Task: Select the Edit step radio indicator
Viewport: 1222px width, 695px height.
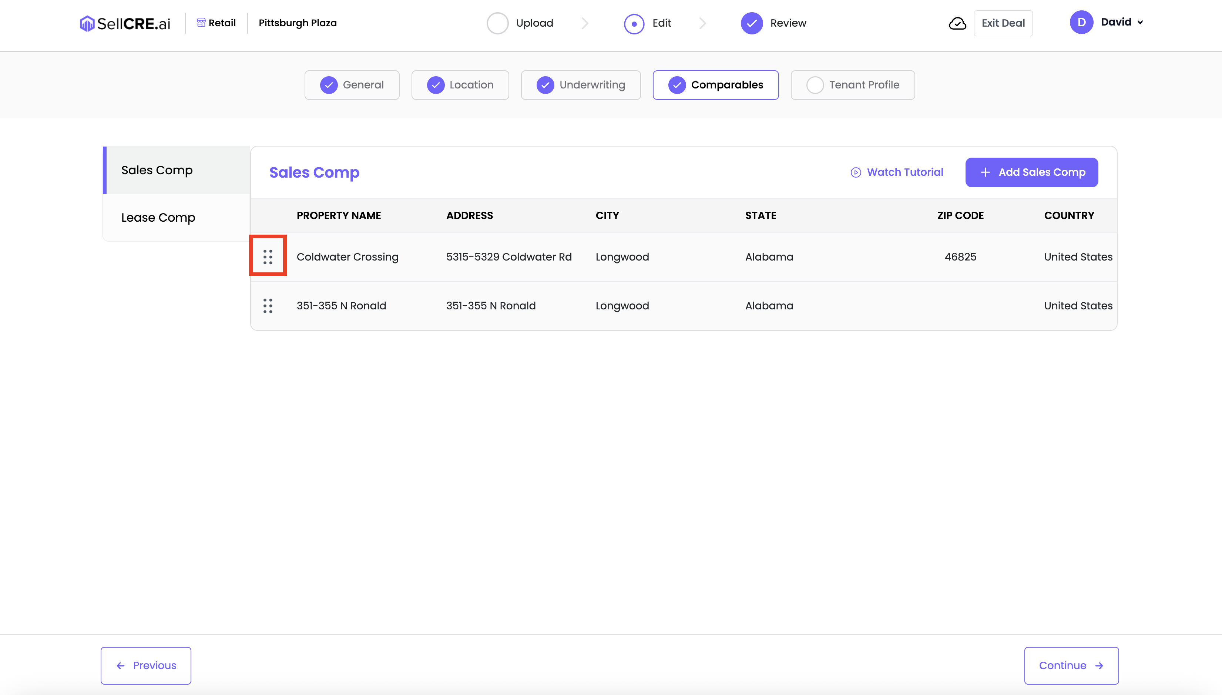Action: pos(634,23)
